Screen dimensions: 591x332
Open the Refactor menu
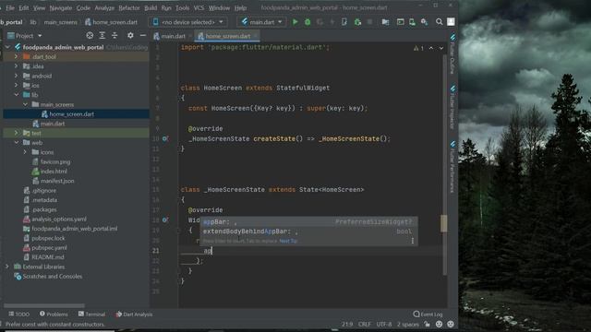pyautogui.click(x=129, y=8)
